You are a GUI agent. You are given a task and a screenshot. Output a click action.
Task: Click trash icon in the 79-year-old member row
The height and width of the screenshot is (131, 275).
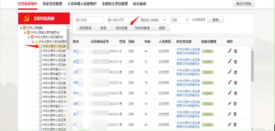coord(236,72)
